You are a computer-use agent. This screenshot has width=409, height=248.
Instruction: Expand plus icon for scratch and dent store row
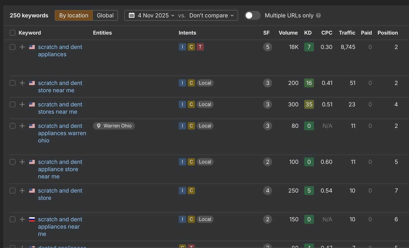click(x=22, y=190)
